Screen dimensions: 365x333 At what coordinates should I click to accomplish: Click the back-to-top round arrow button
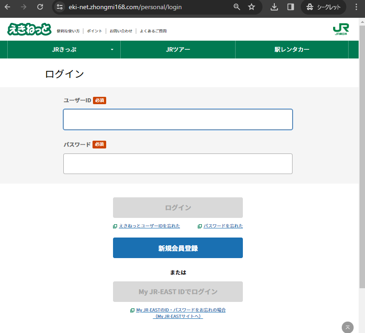[348, 327]
